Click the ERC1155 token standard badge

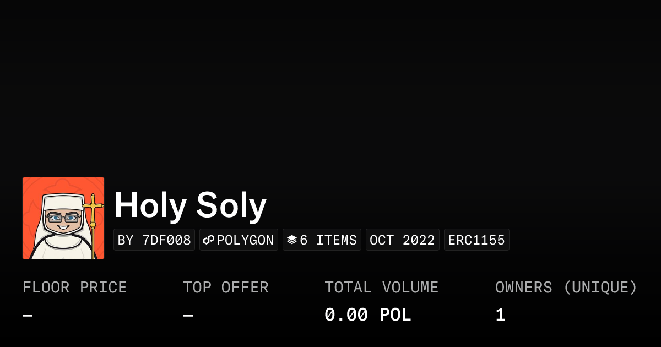coord(476,240)
